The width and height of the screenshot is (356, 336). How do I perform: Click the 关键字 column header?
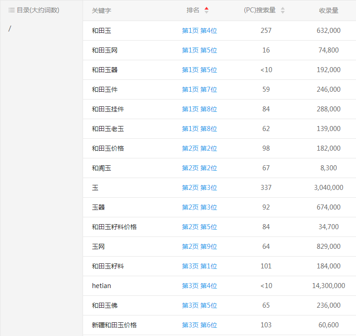(x=101, y=10)
